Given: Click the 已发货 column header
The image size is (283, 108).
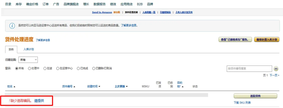Looking at the screenshot, I should (x=159, y=85).
